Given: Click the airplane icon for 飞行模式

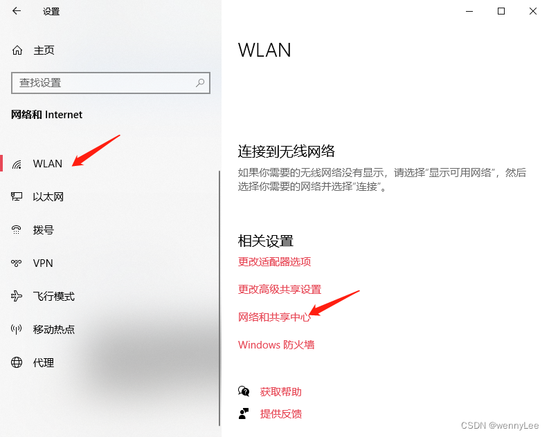Looking at the screenshot, I should 17,296.
